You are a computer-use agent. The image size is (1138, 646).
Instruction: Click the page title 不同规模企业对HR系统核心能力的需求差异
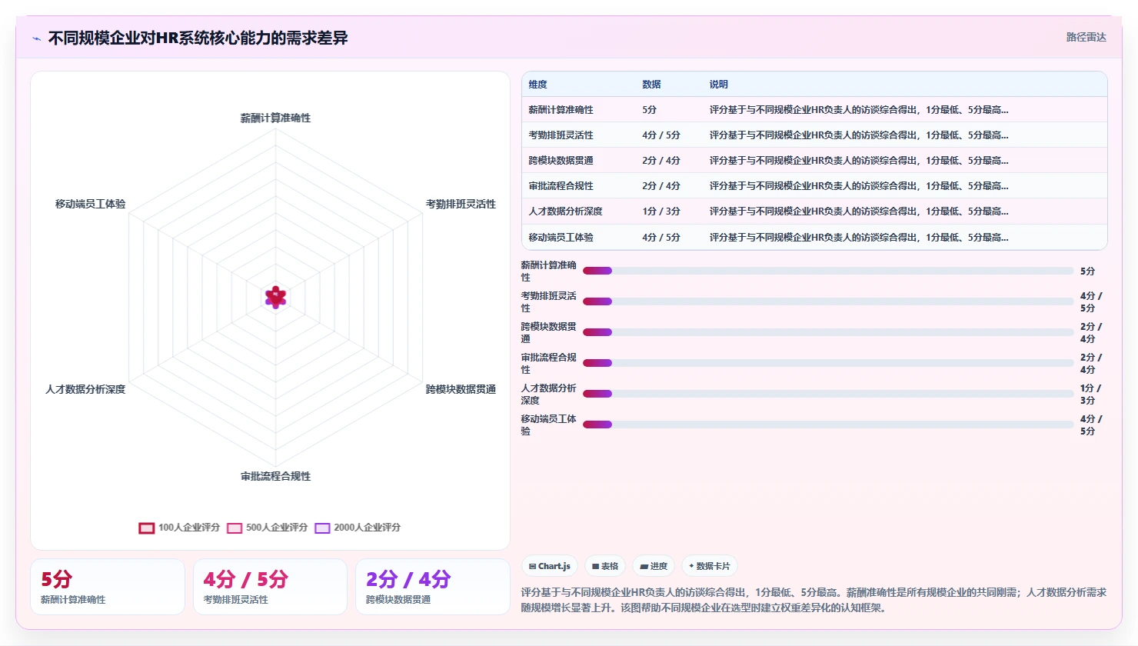(198, 38)
